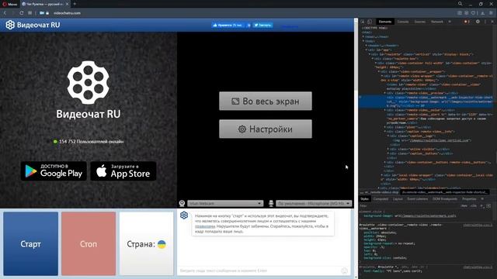Select the Styles tab in DevTools sidebar
This screenshot has height=279, width=497.
pyautogui.click(x=364, y=199)
